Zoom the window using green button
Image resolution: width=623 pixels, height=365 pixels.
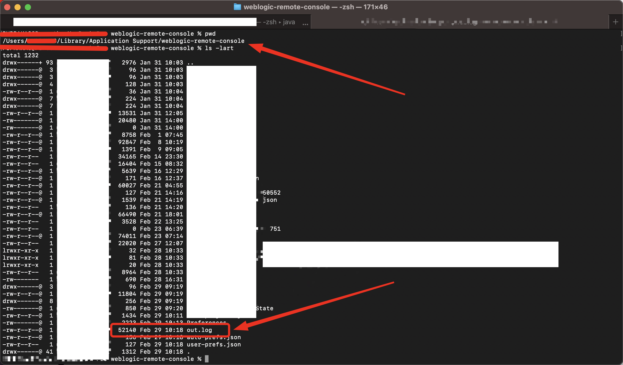(x=28, y=7)
